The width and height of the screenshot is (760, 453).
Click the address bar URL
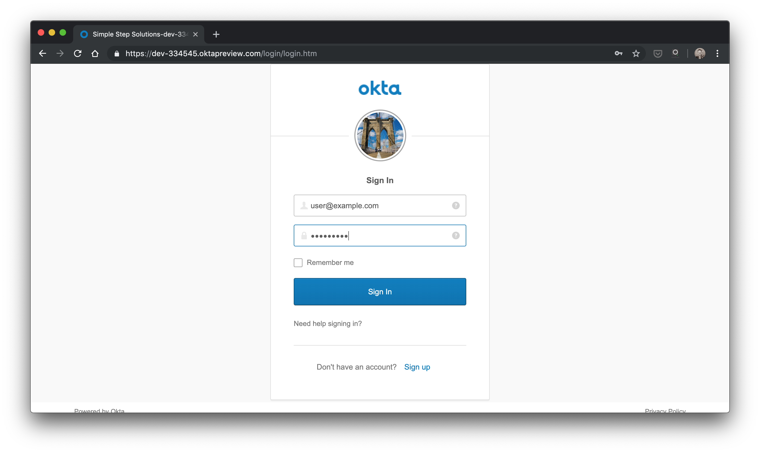221,53
